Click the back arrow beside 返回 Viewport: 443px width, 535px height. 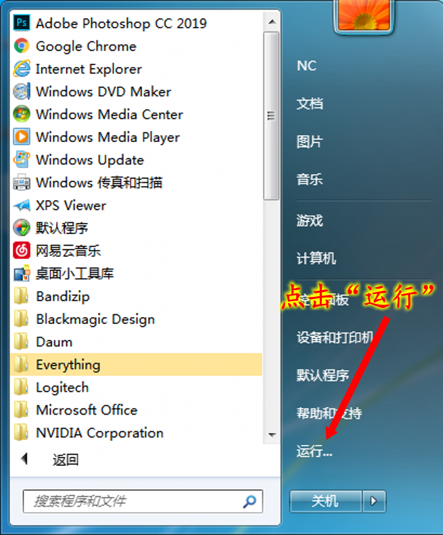point(24,459)
